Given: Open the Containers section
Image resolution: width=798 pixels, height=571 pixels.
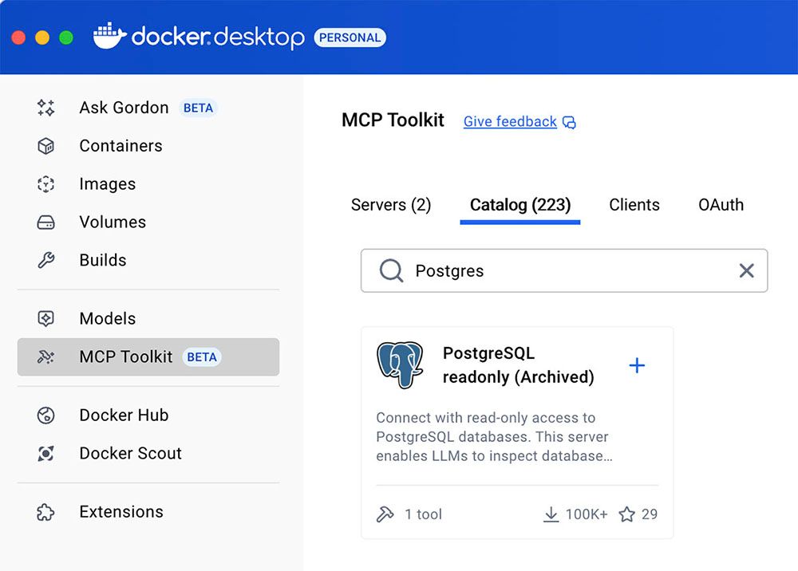Looking at the screenshot, I should tap(148, 146).
